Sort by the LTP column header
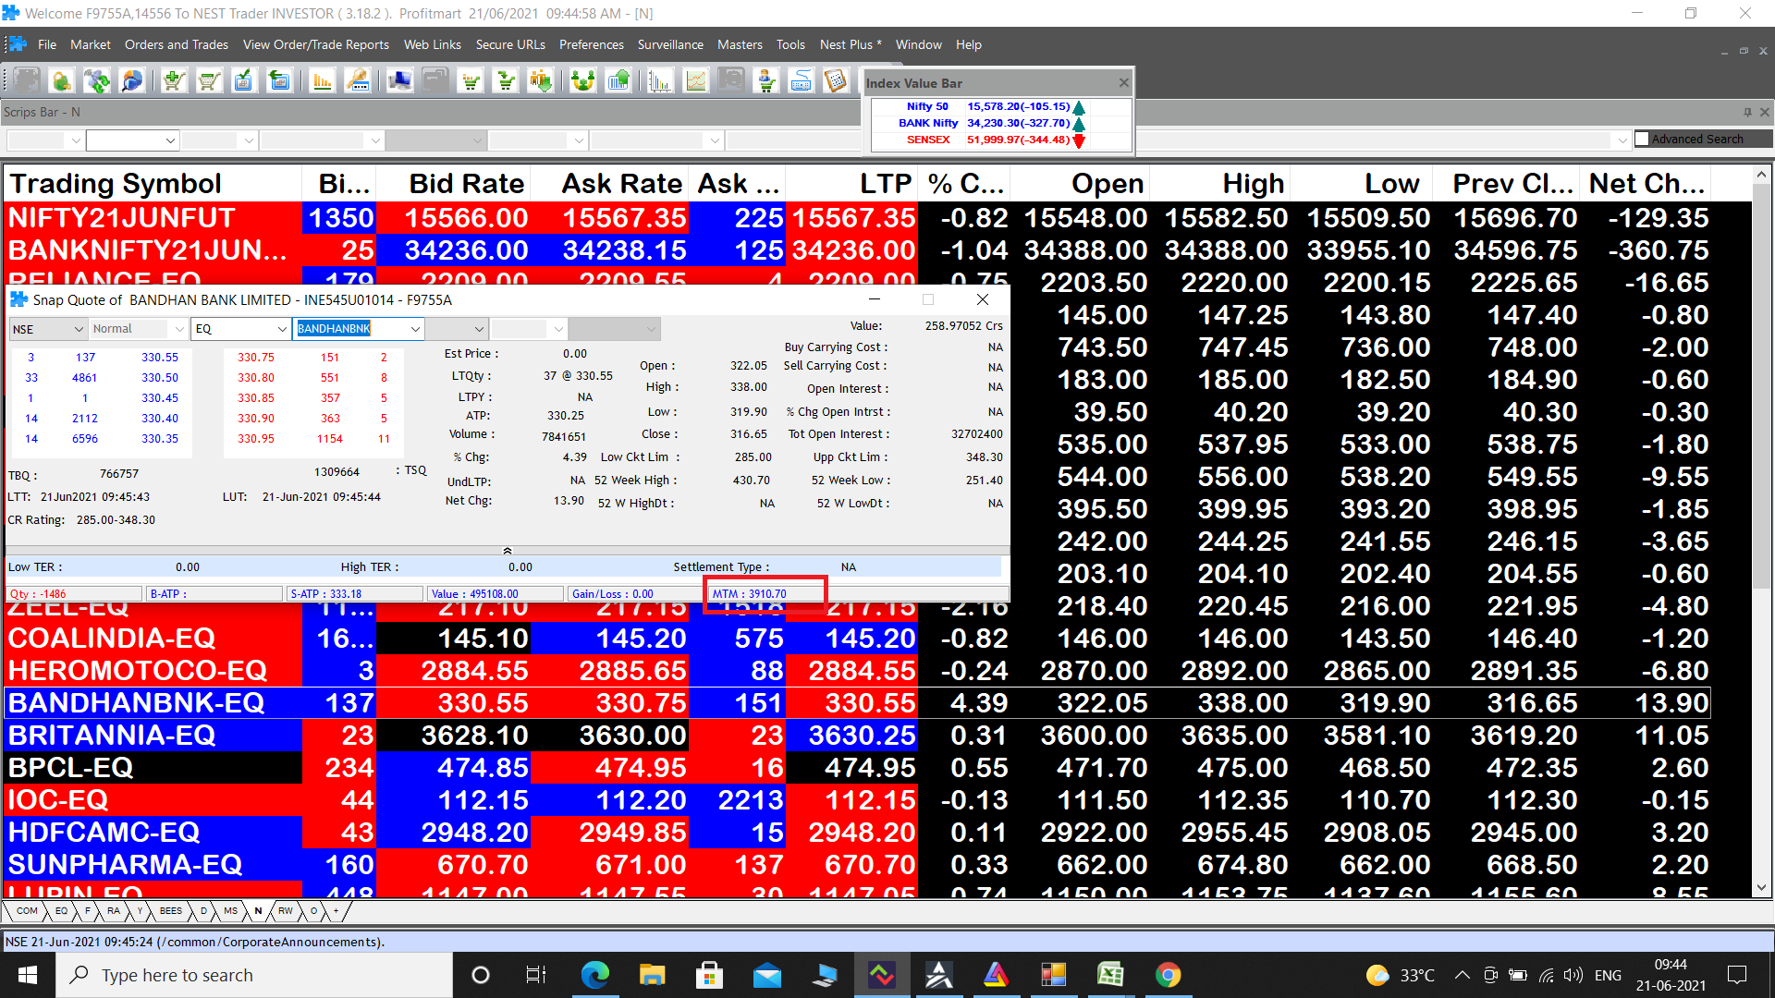This screenshot has height=998, width=1775. click(x=852, y=184)
